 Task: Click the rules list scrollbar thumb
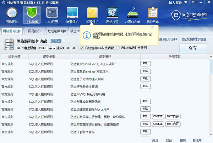[211, 67]
